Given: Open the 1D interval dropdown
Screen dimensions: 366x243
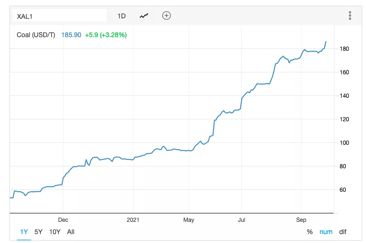Looking at the screenshot, I should click(x=121, y=16).
